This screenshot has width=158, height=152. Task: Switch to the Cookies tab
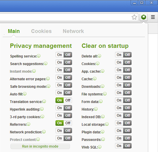(x=41, y=31)
